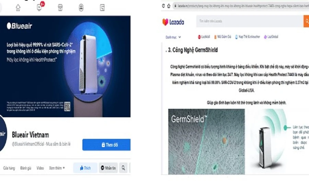The height and width of the screenshot is (192, 309).
Task: Open the Video tab on the page
Action: click(40, 168)
